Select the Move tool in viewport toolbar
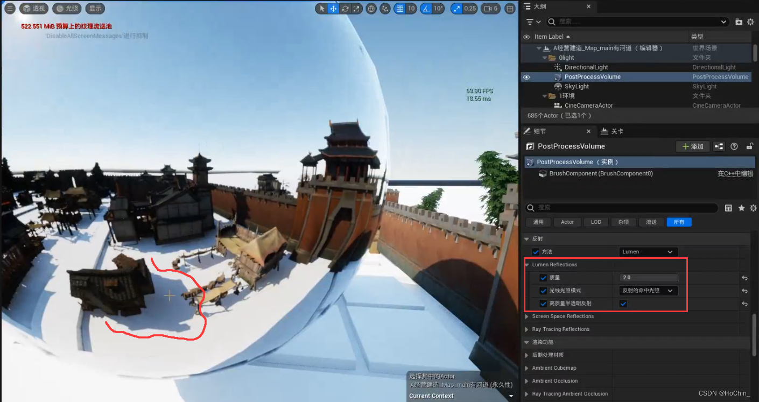Image resolution: width=759 pixels, height=402 pixels. (334, 9)
